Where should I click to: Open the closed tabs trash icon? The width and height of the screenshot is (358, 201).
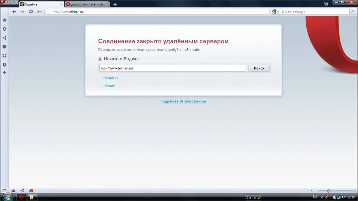[x=326, y=4]
